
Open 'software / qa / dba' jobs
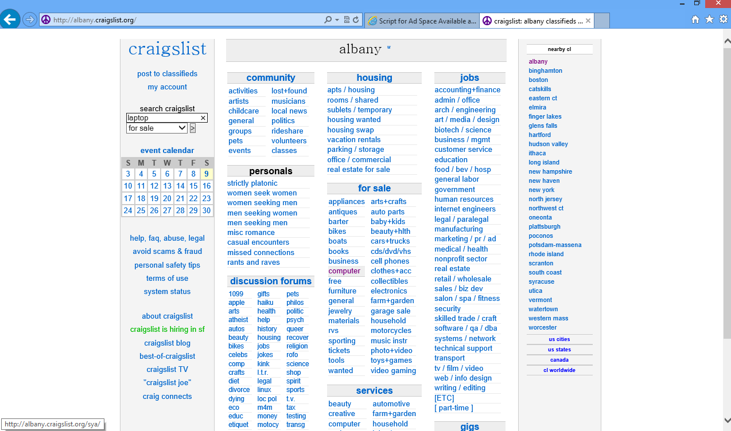coord(466,328)
